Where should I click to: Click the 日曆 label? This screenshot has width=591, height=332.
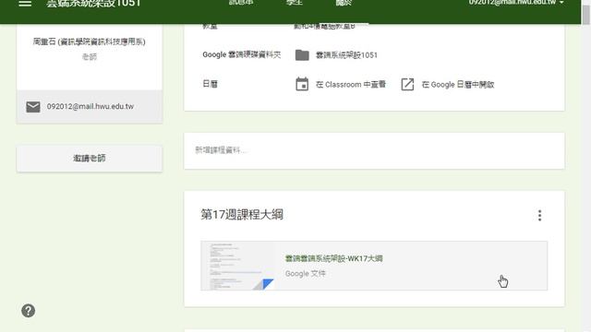[x=210, y=84]
